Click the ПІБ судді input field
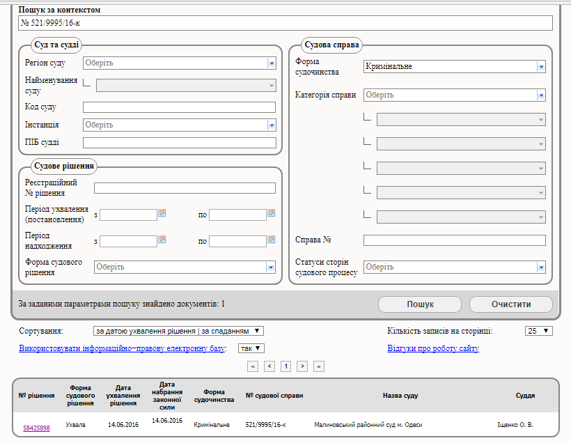This screenshot has width=571, height=443. (179, 143)
